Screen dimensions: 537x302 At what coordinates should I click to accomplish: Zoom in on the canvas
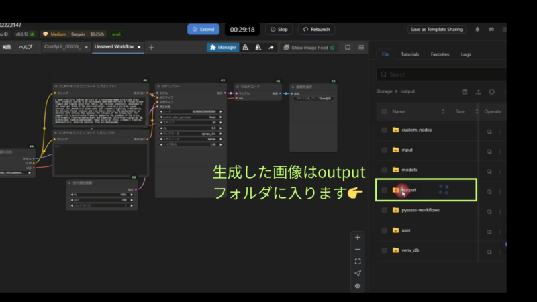pos(358,238)
